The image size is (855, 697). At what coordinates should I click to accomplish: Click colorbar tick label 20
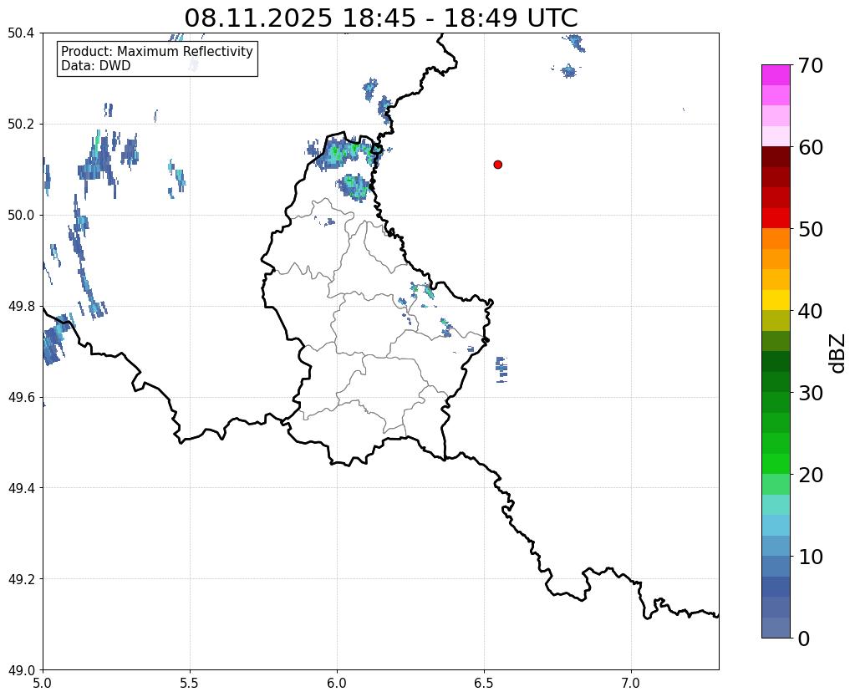[811, 475]
